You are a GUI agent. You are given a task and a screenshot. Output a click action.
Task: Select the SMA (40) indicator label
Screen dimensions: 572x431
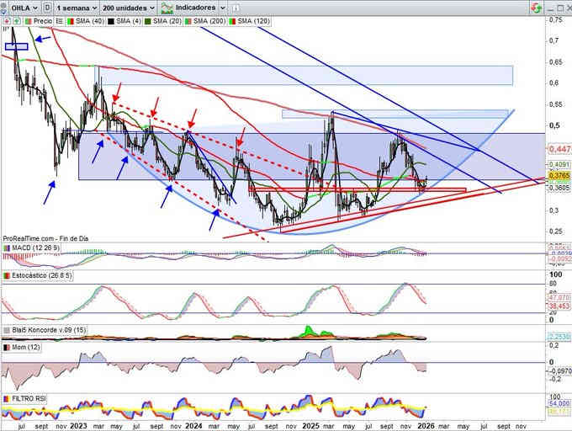(86, 20)
